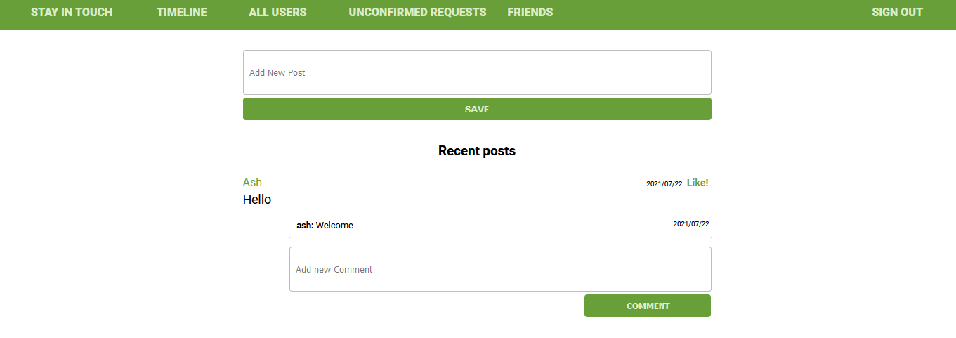Focus the Add new Comment field
Image resolution: width=956 pixels, height=338 pixels.
tap(500, 269)
